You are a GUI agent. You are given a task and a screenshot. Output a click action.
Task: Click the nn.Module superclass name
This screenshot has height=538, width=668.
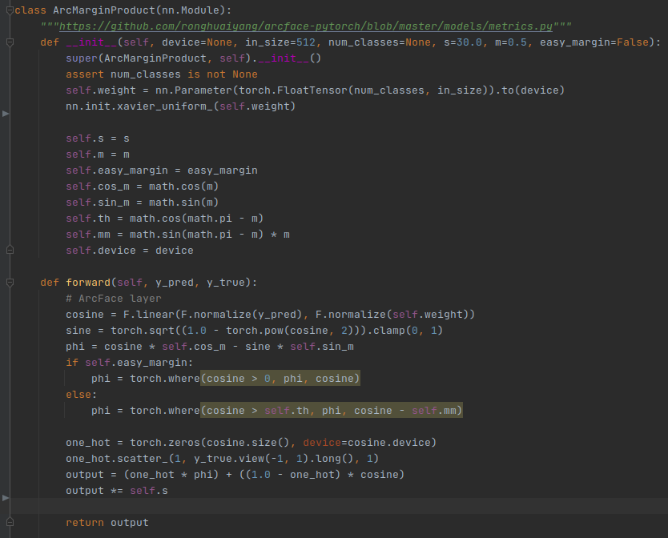(188, 10)
